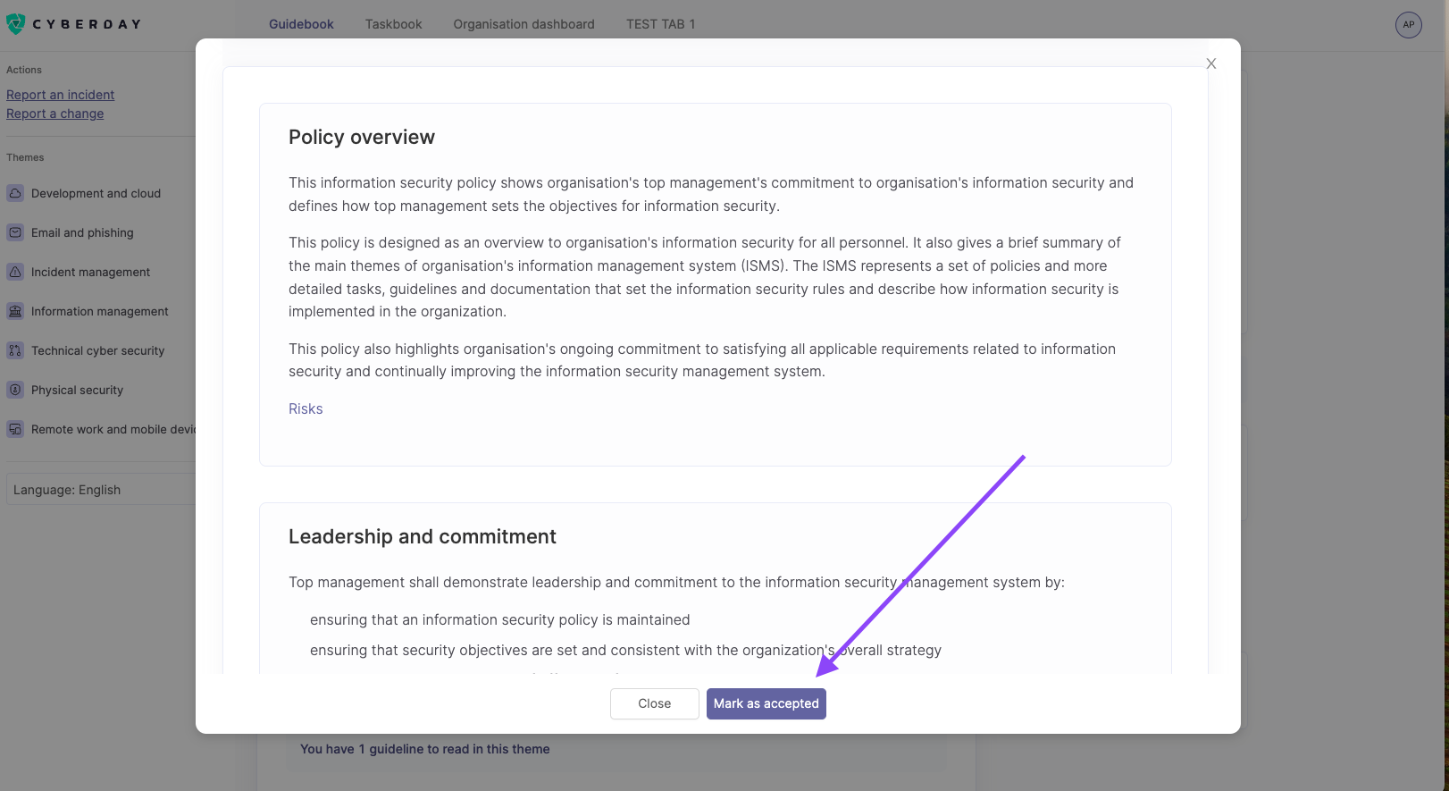Screen dimensions: 1449x791
Task: Select Technical cyber security theme
Action: pos(97,350)
